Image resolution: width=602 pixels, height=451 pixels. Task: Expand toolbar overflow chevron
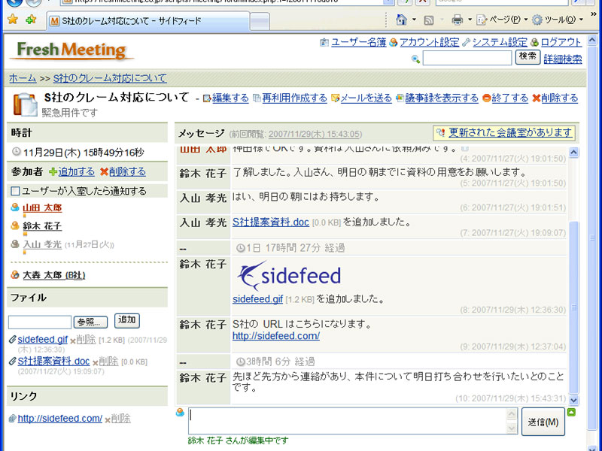tap(593, 14)
